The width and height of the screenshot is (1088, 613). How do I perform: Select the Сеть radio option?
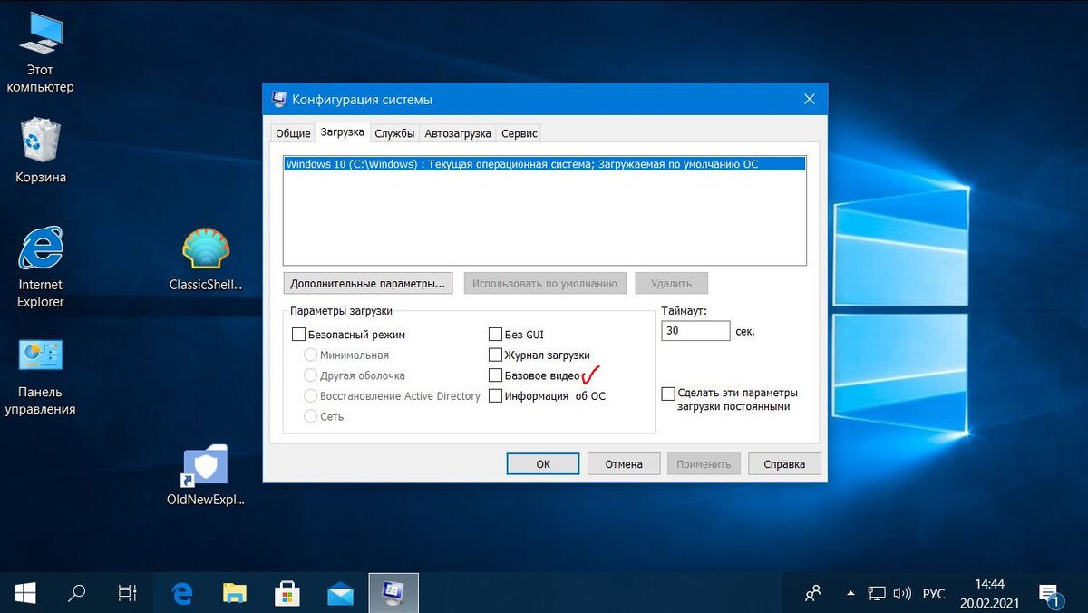311,417
